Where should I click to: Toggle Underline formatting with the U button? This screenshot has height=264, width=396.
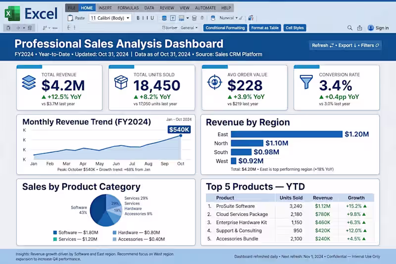click(152, 18)
